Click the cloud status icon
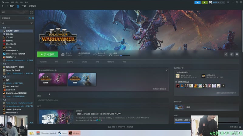The image size is (243, 136). click(63, 54)
